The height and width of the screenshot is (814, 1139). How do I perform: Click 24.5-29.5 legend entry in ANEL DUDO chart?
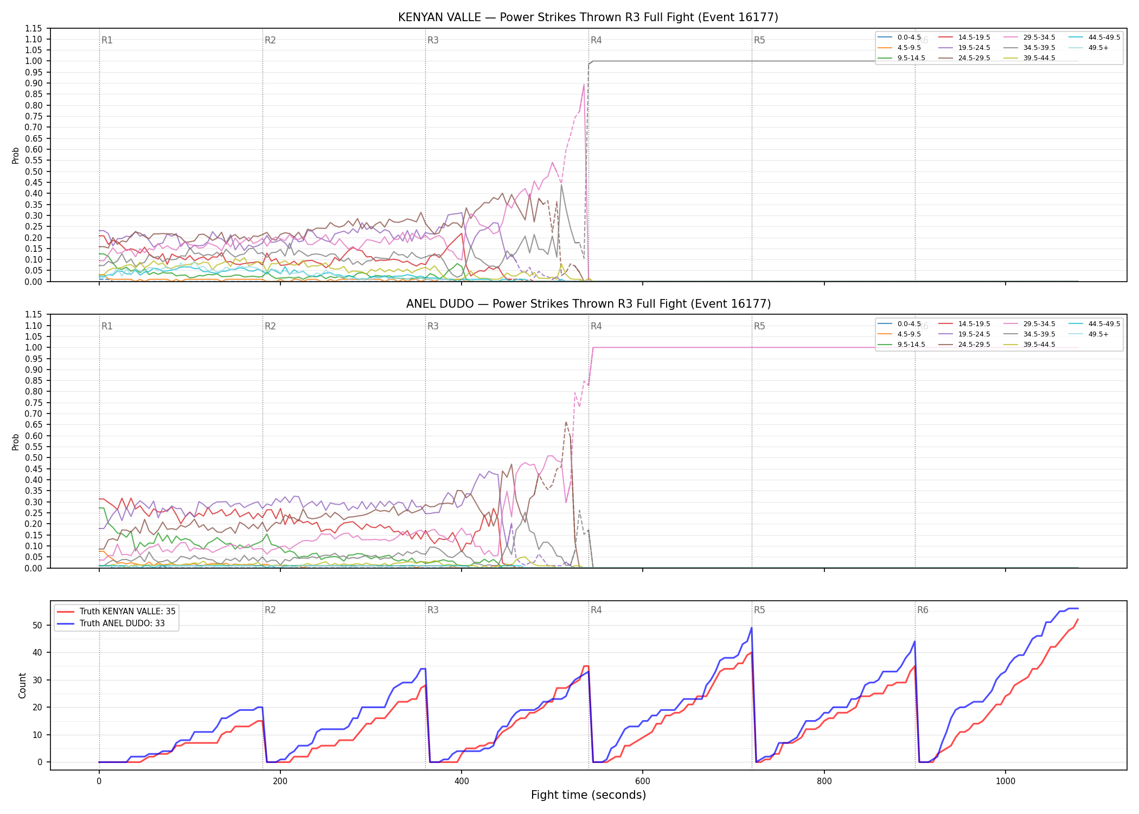click(x=964, y=345)
